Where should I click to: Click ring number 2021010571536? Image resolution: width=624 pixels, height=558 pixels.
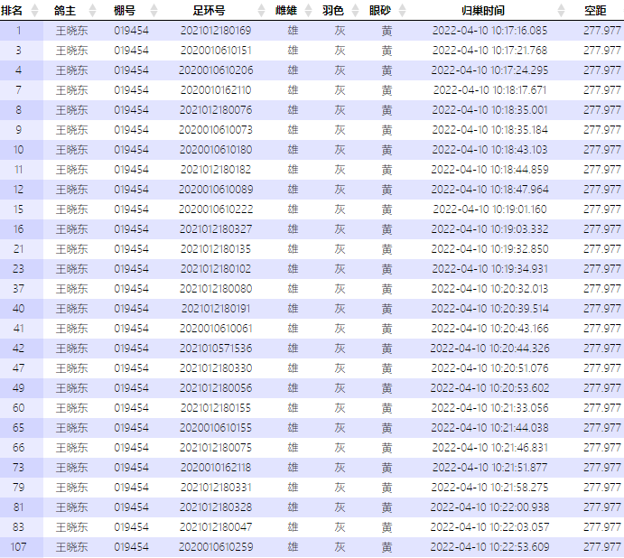click(216, 349)
